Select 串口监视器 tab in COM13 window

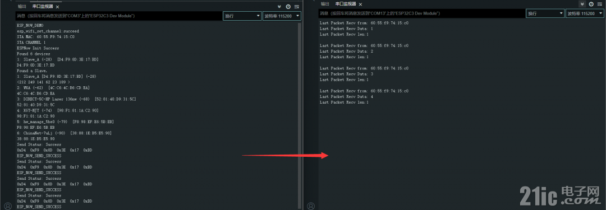(346, 4)
